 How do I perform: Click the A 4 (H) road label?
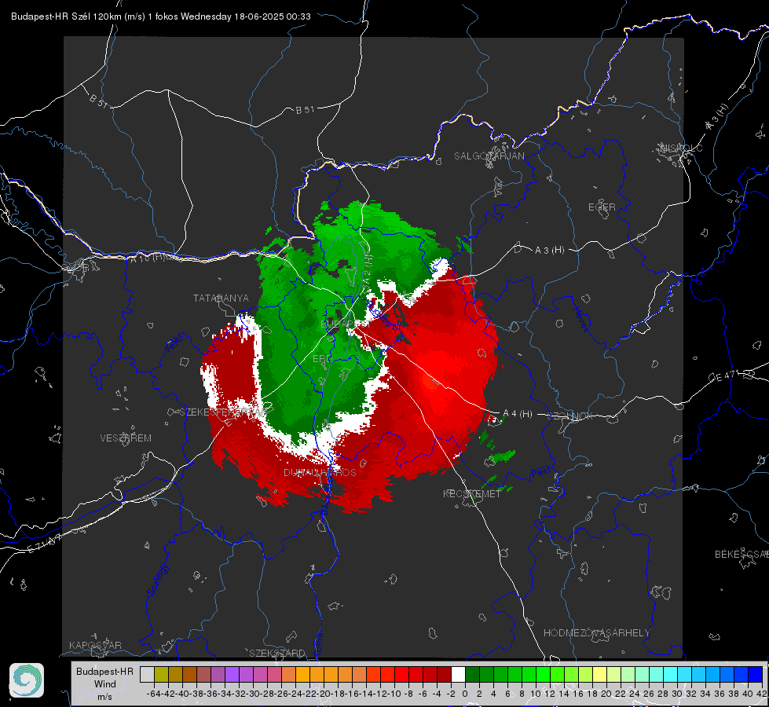click(x=518, y=414)
